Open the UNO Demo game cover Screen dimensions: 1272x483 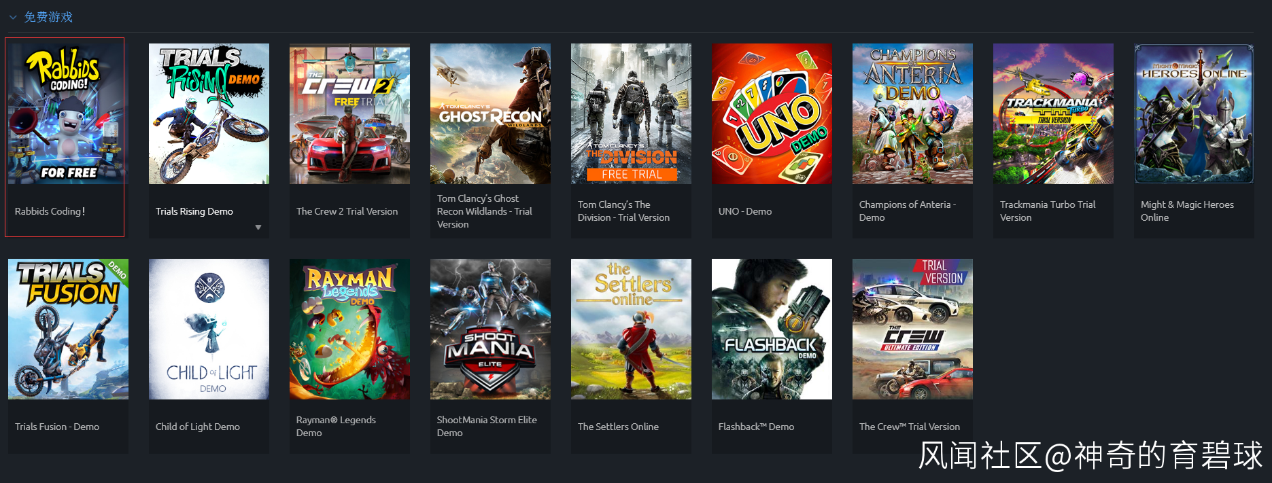[x=772, y=114]
